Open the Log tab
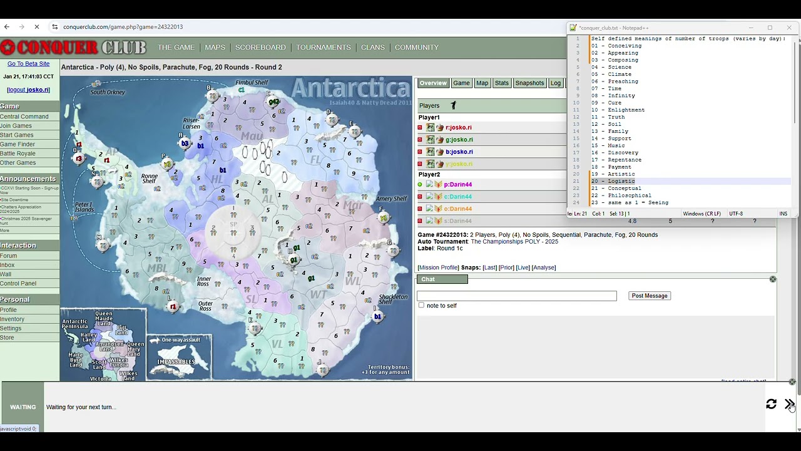801x451 pixels. 556,83
